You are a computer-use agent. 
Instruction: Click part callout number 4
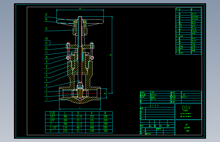(47, 85)
